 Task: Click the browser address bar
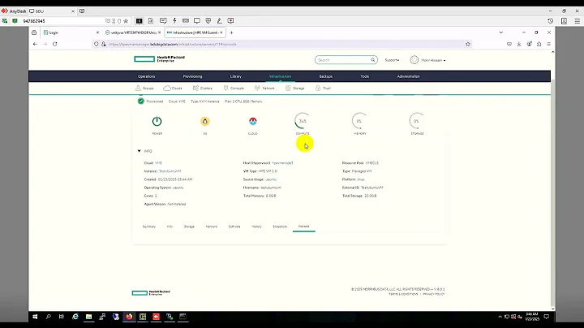[283, 44]
